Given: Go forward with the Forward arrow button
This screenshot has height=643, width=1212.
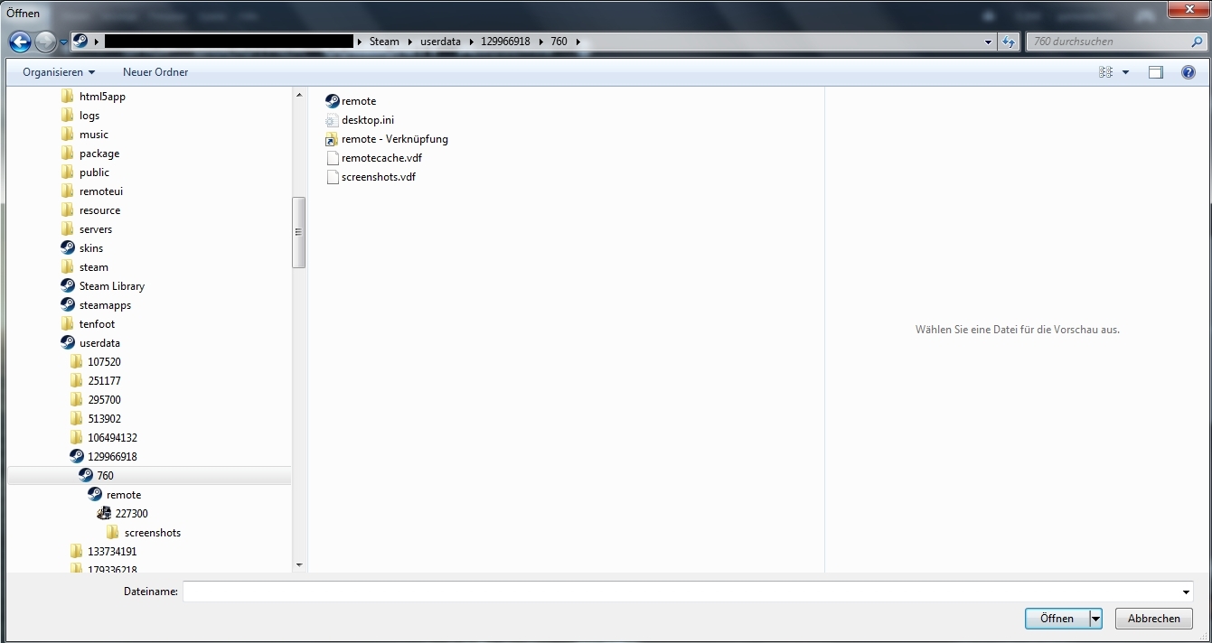Looking at the screenshot, I should 46,42.
